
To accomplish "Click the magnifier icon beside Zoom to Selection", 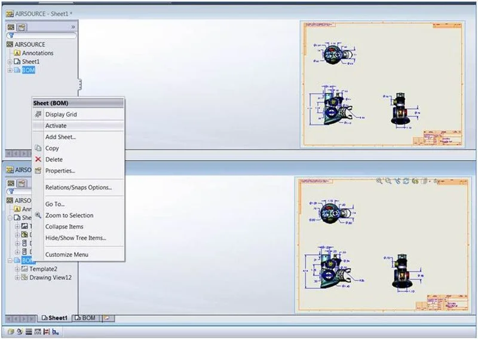I will pyautogui.click(x=38, y=215).
